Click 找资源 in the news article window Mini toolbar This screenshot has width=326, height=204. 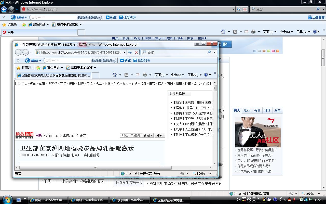(97, 60)
